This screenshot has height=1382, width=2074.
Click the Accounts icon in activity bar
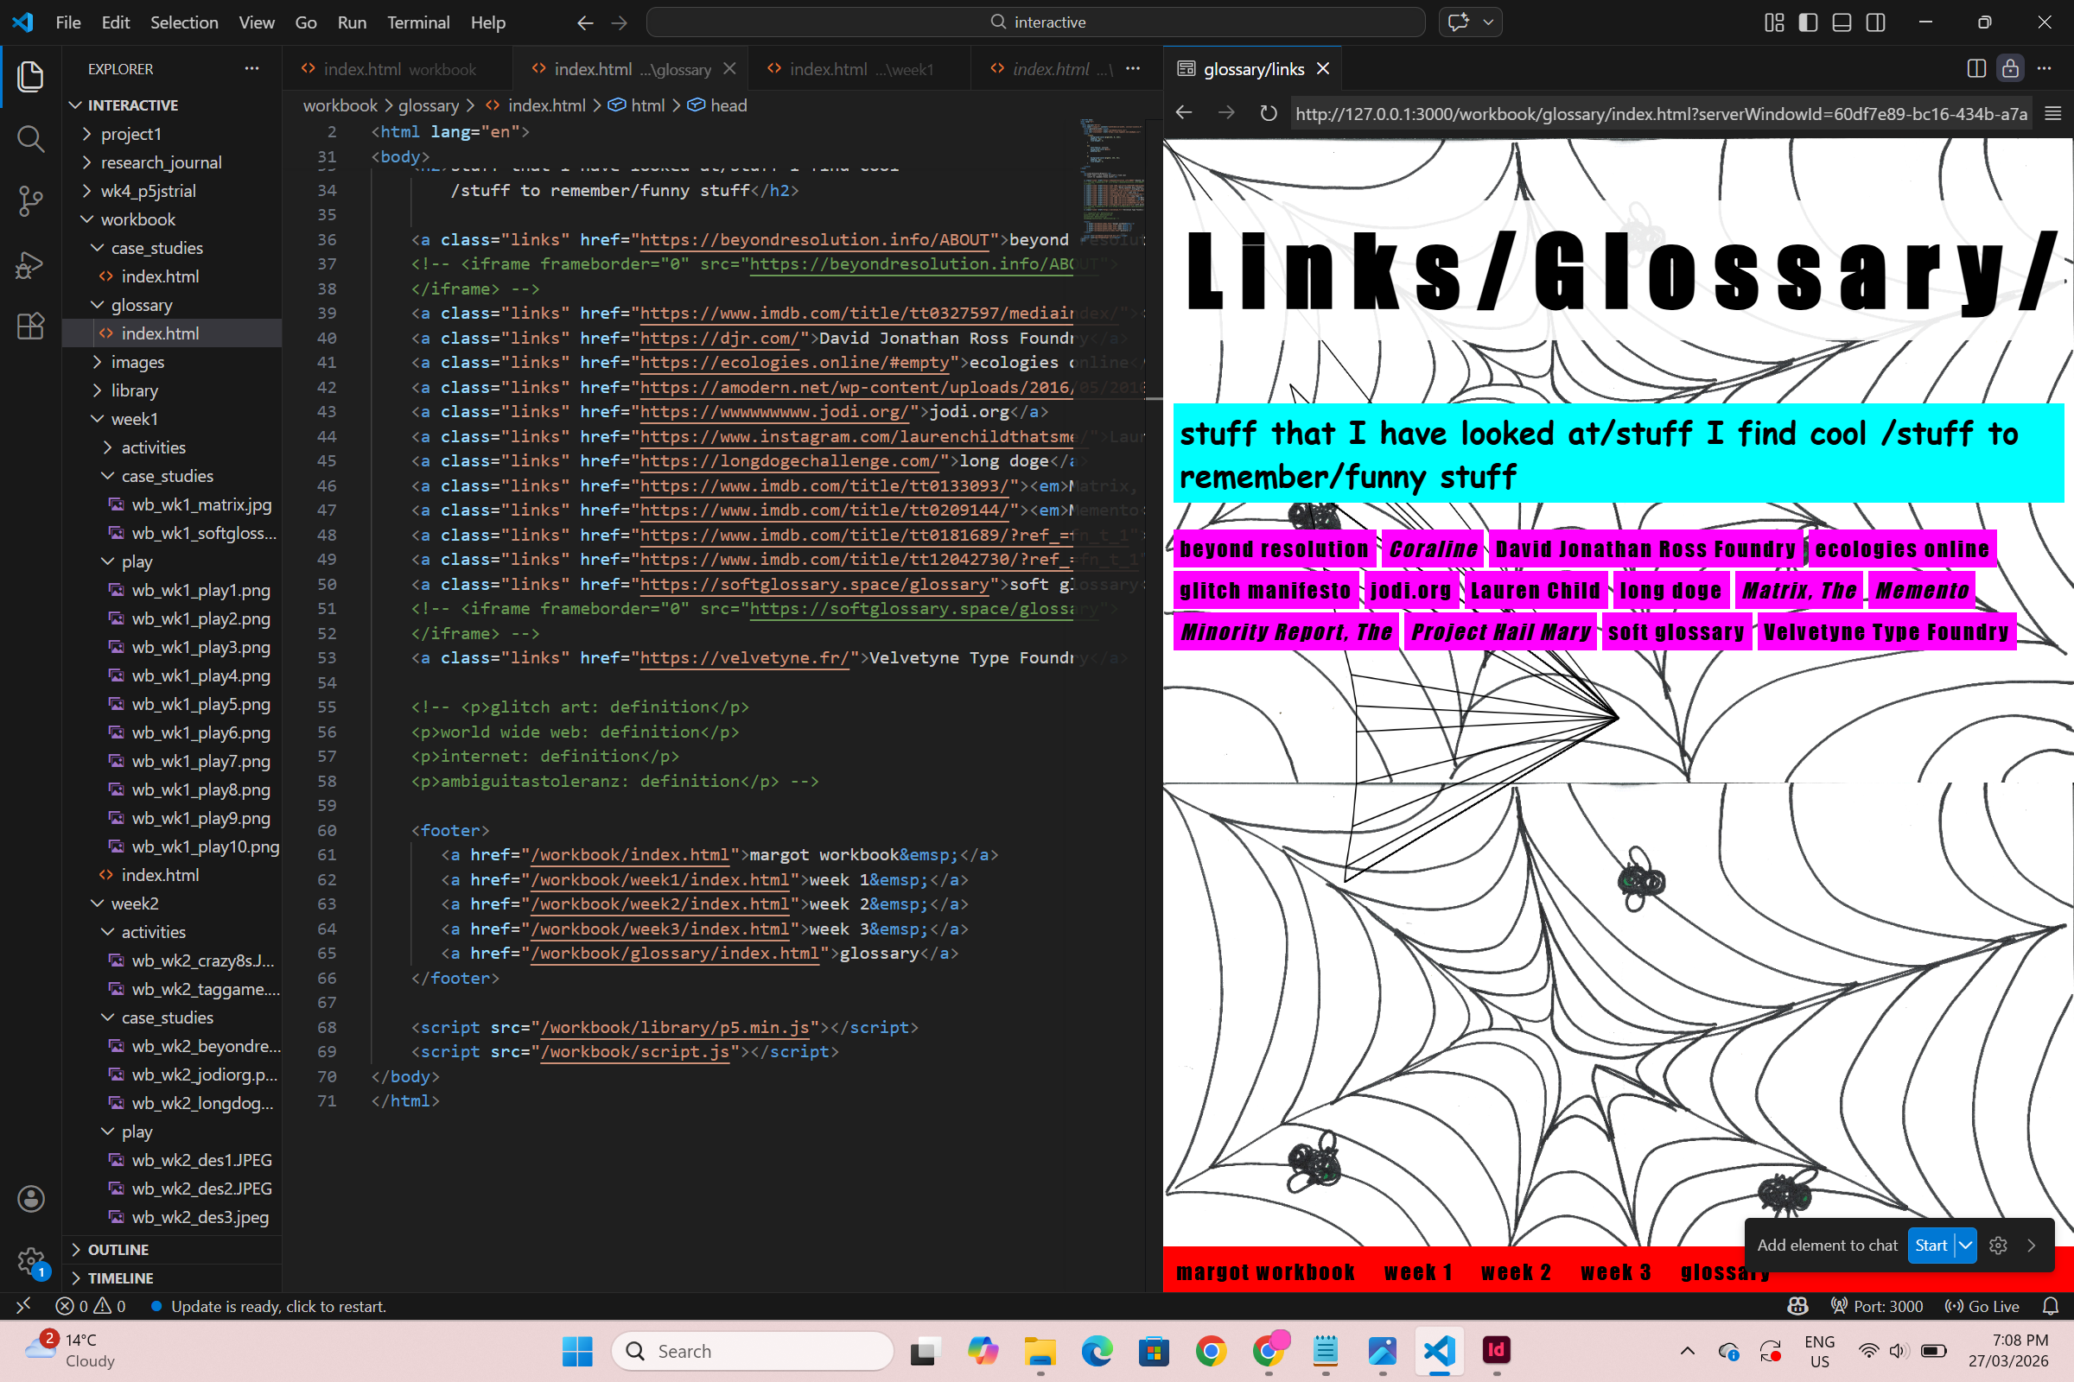point(30,1199)
